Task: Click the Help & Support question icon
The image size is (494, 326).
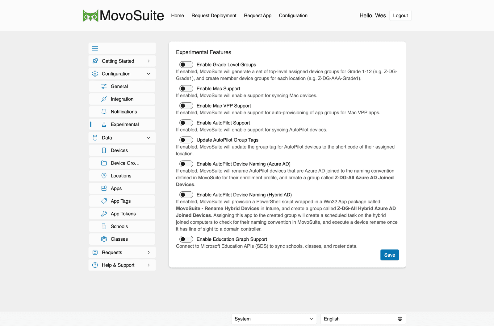Action: (x=95, y=265)
